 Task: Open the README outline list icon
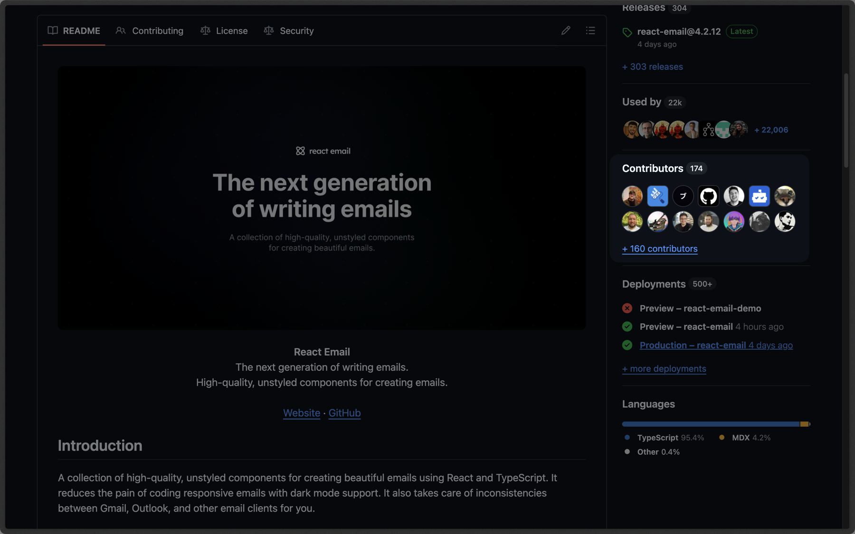click(x=590, y=30)
